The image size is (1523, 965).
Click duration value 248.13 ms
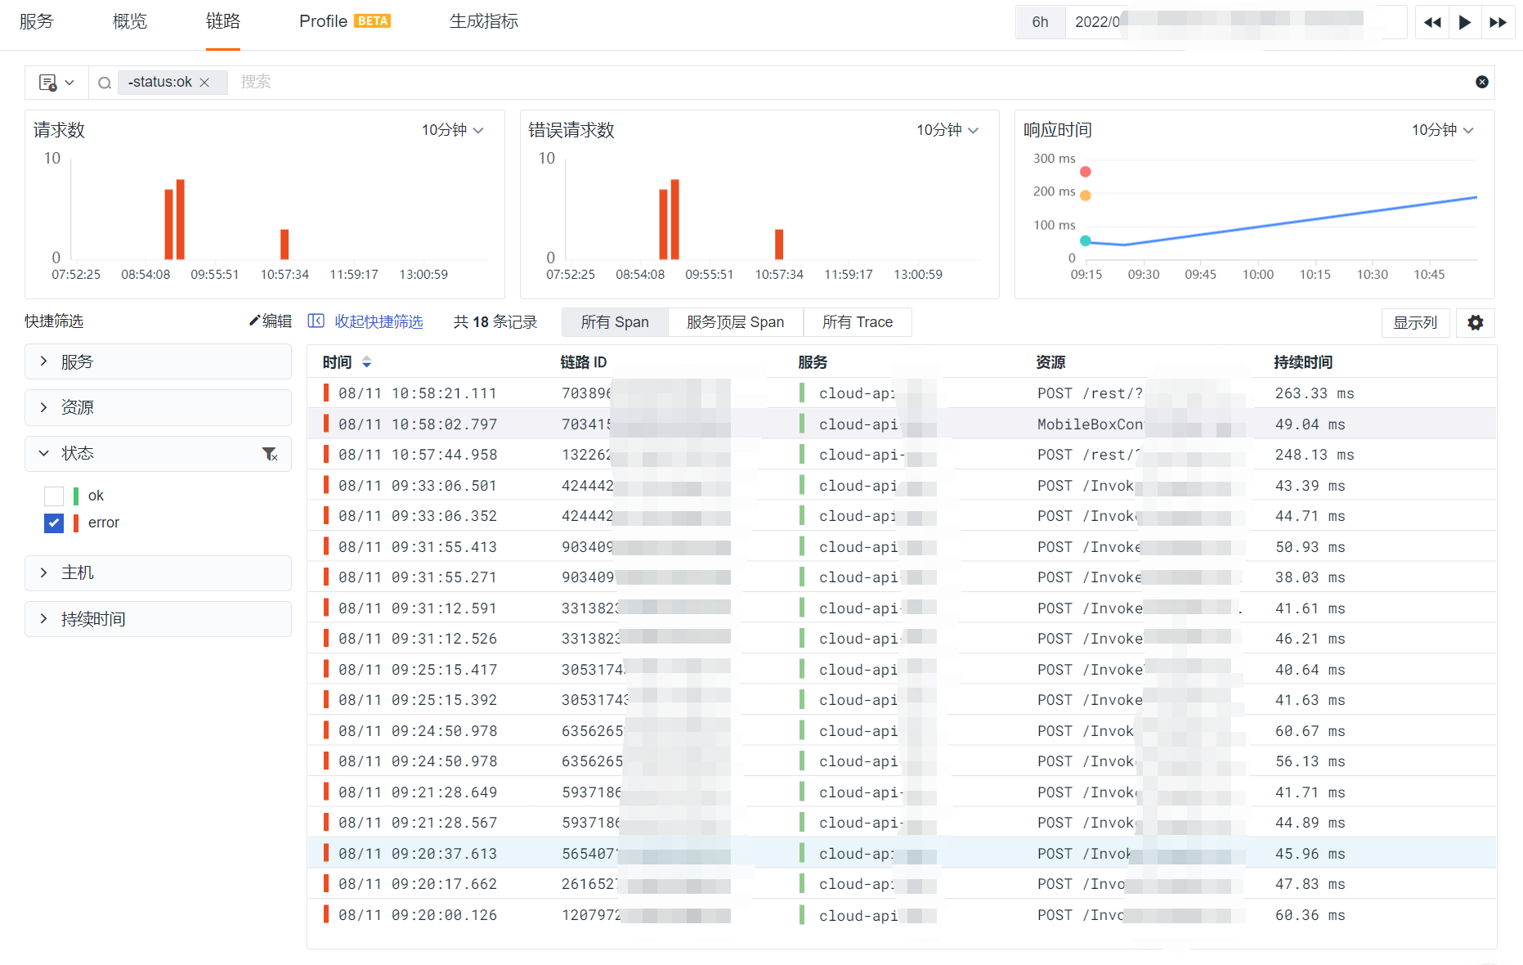click(x=1314, y=455)
